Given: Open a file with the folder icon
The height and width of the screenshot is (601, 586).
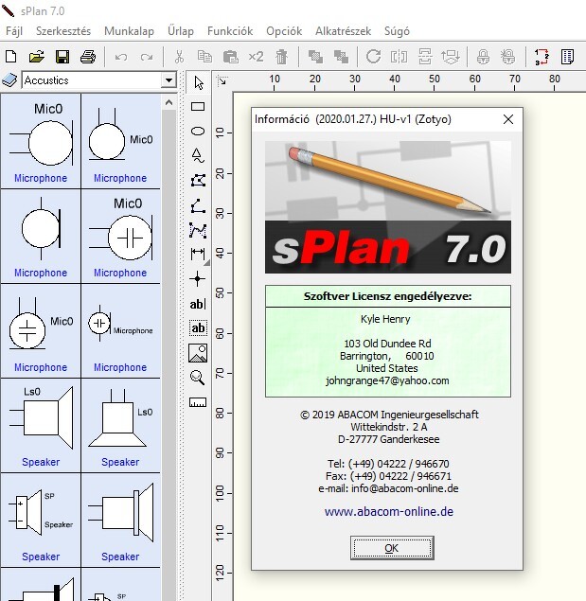Looking at the screenshot, I should [x=36, y=57].
